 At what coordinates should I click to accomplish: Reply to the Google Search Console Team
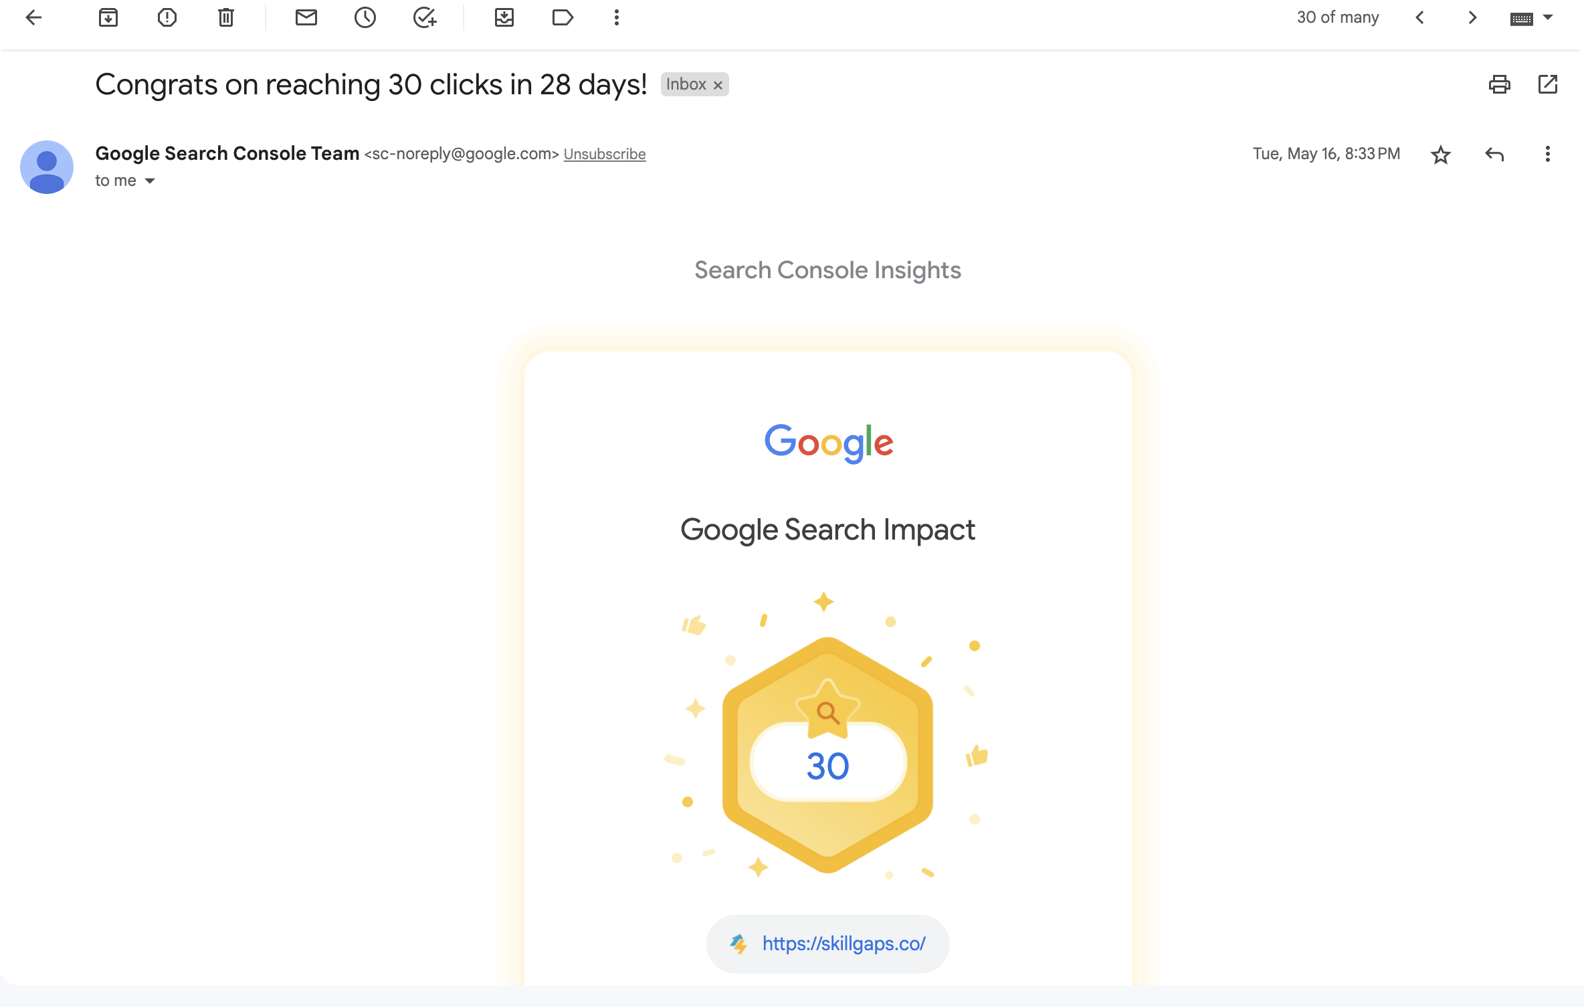1494,155
